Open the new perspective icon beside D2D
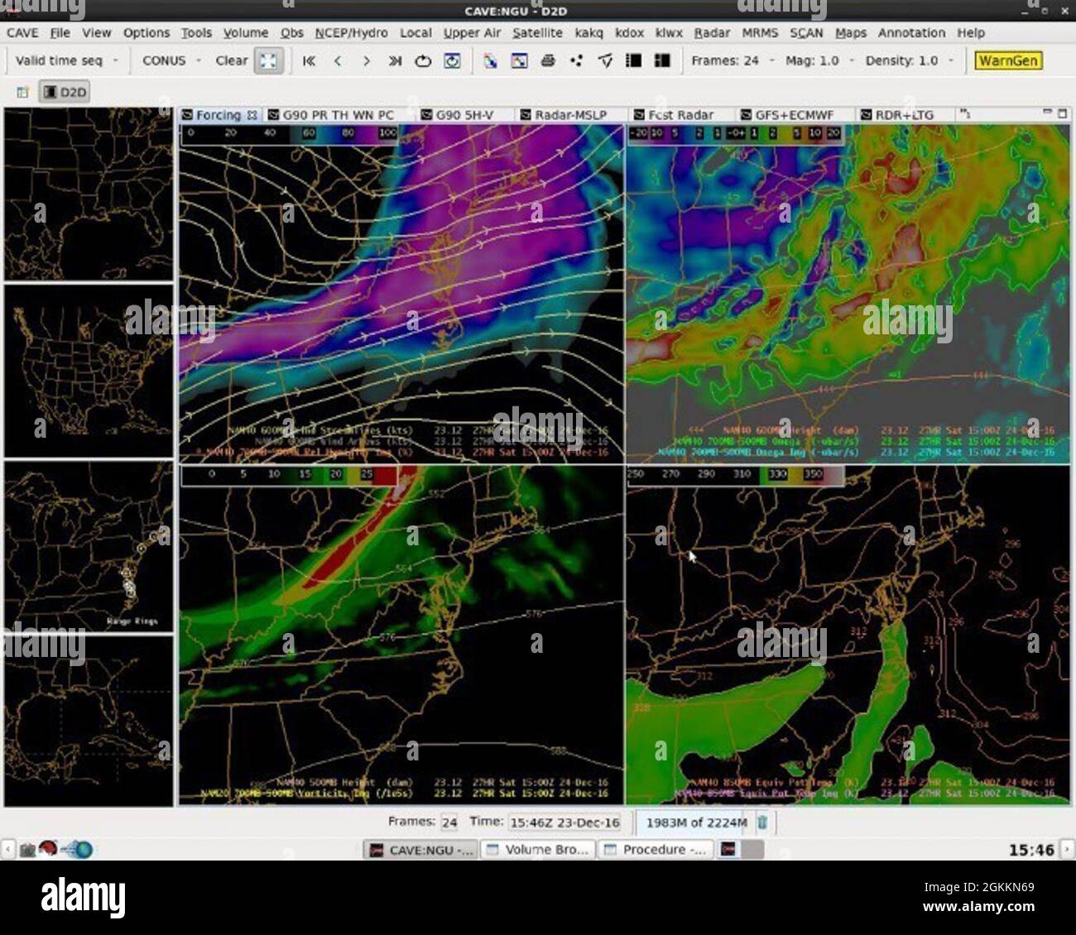 click(22, 92)
